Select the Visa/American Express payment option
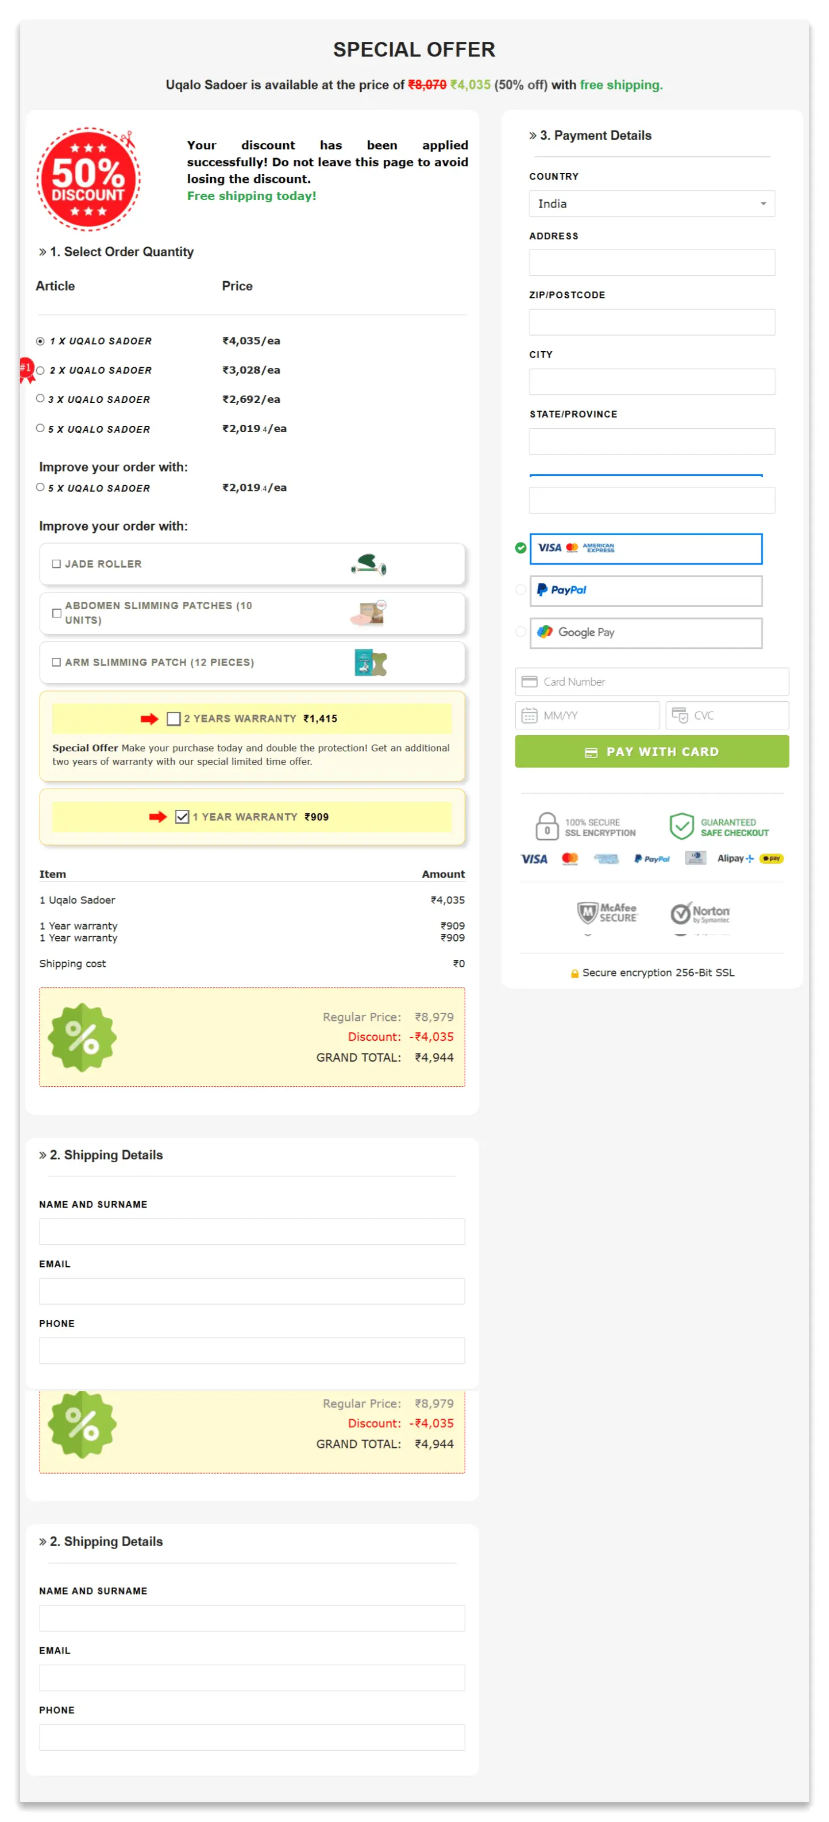 coord(645,548)
